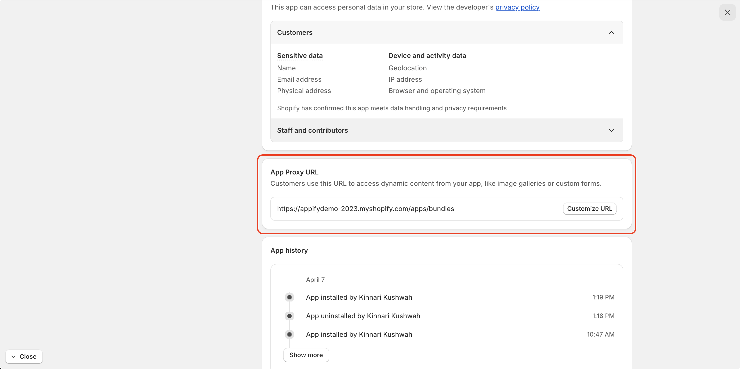Click the April 7 date label
740x369 pixels.
pyautogui.click(x=315, y=280)
